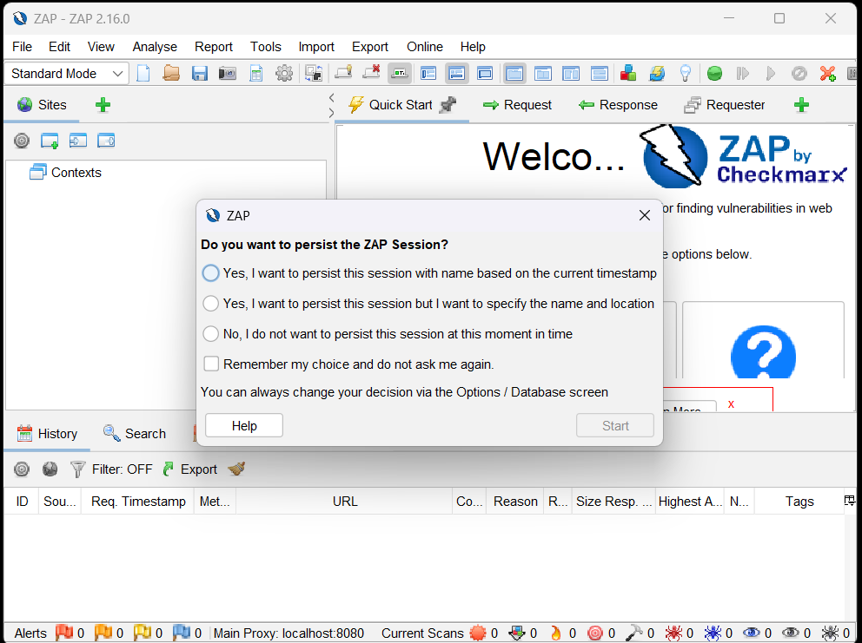The image size is (862, 643).
Task: Sort by the URL column header
Action: [345, 501]
